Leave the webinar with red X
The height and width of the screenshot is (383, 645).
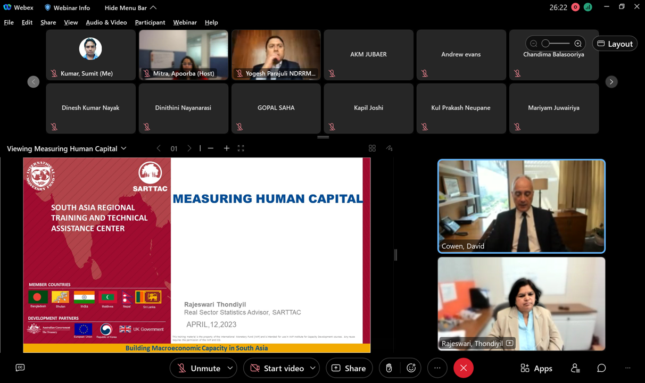pyautogui.click(x=464, y=368)
